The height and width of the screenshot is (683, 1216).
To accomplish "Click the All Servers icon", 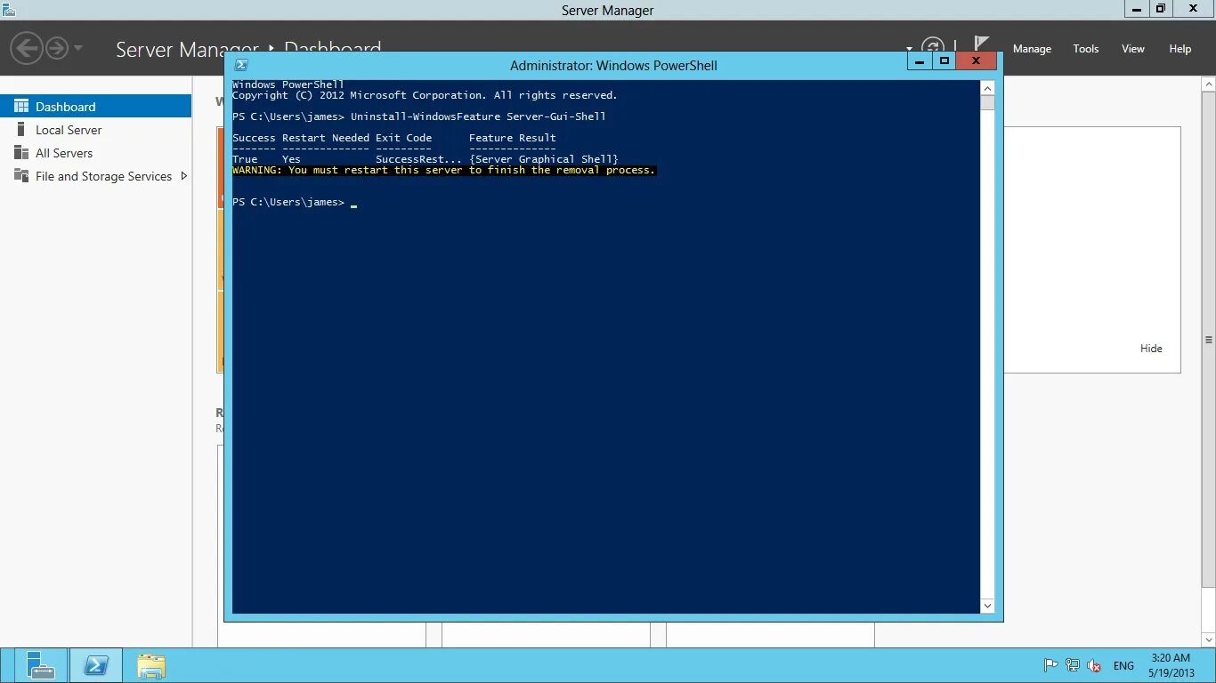I will click(21, 153).
